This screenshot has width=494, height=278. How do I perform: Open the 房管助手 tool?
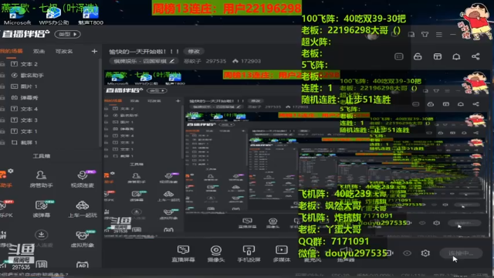(x=41, y=179)
